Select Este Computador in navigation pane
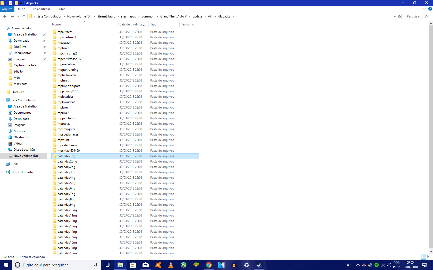 tap(23, 100)
